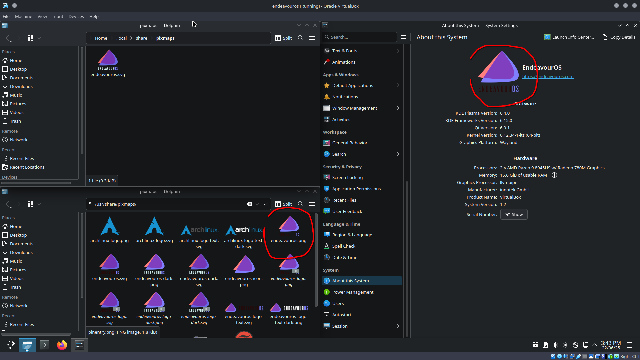The image size is (640, 360).
Task: Toggle Split view in upper Dolphin window
Action: click(284, 38)
